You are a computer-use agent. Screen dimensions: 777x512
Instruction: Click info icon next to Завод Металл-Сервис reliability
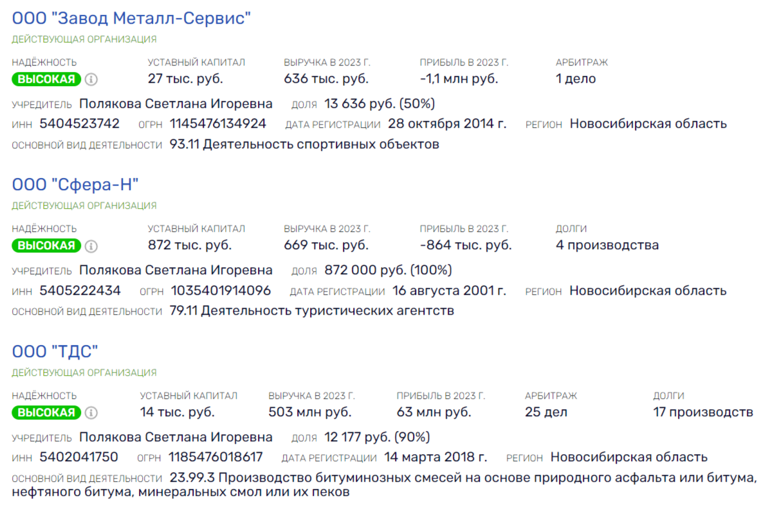91,80
